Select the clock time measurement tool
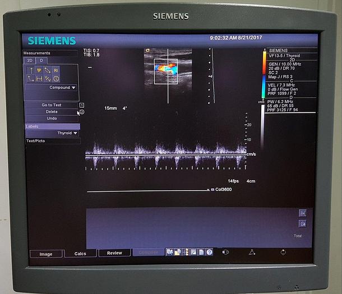This screenshot has width=342, height=294. click(56, 78)
